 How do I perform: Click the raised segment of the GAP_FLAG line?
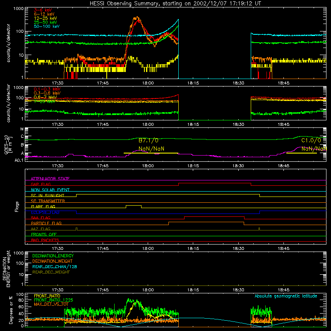(215, 183)
